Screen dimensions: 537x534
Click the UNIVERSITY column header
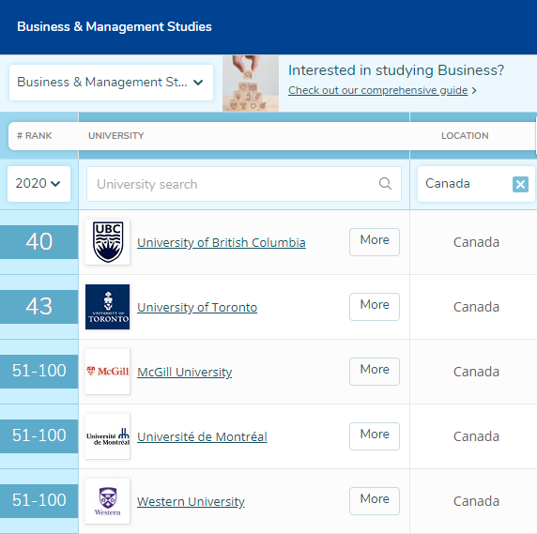116,135
